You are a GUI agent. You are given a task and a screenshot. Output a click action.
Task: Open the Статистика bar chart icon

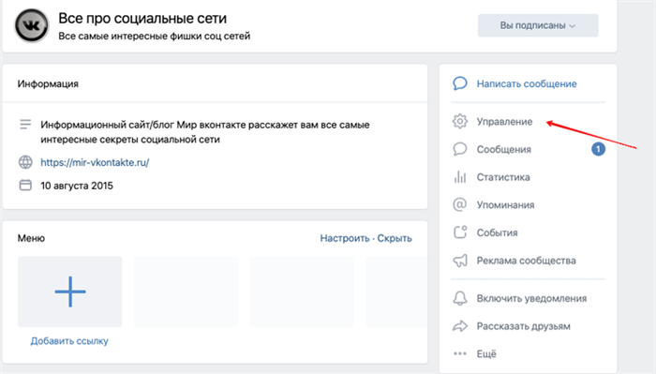pos(460,177)
